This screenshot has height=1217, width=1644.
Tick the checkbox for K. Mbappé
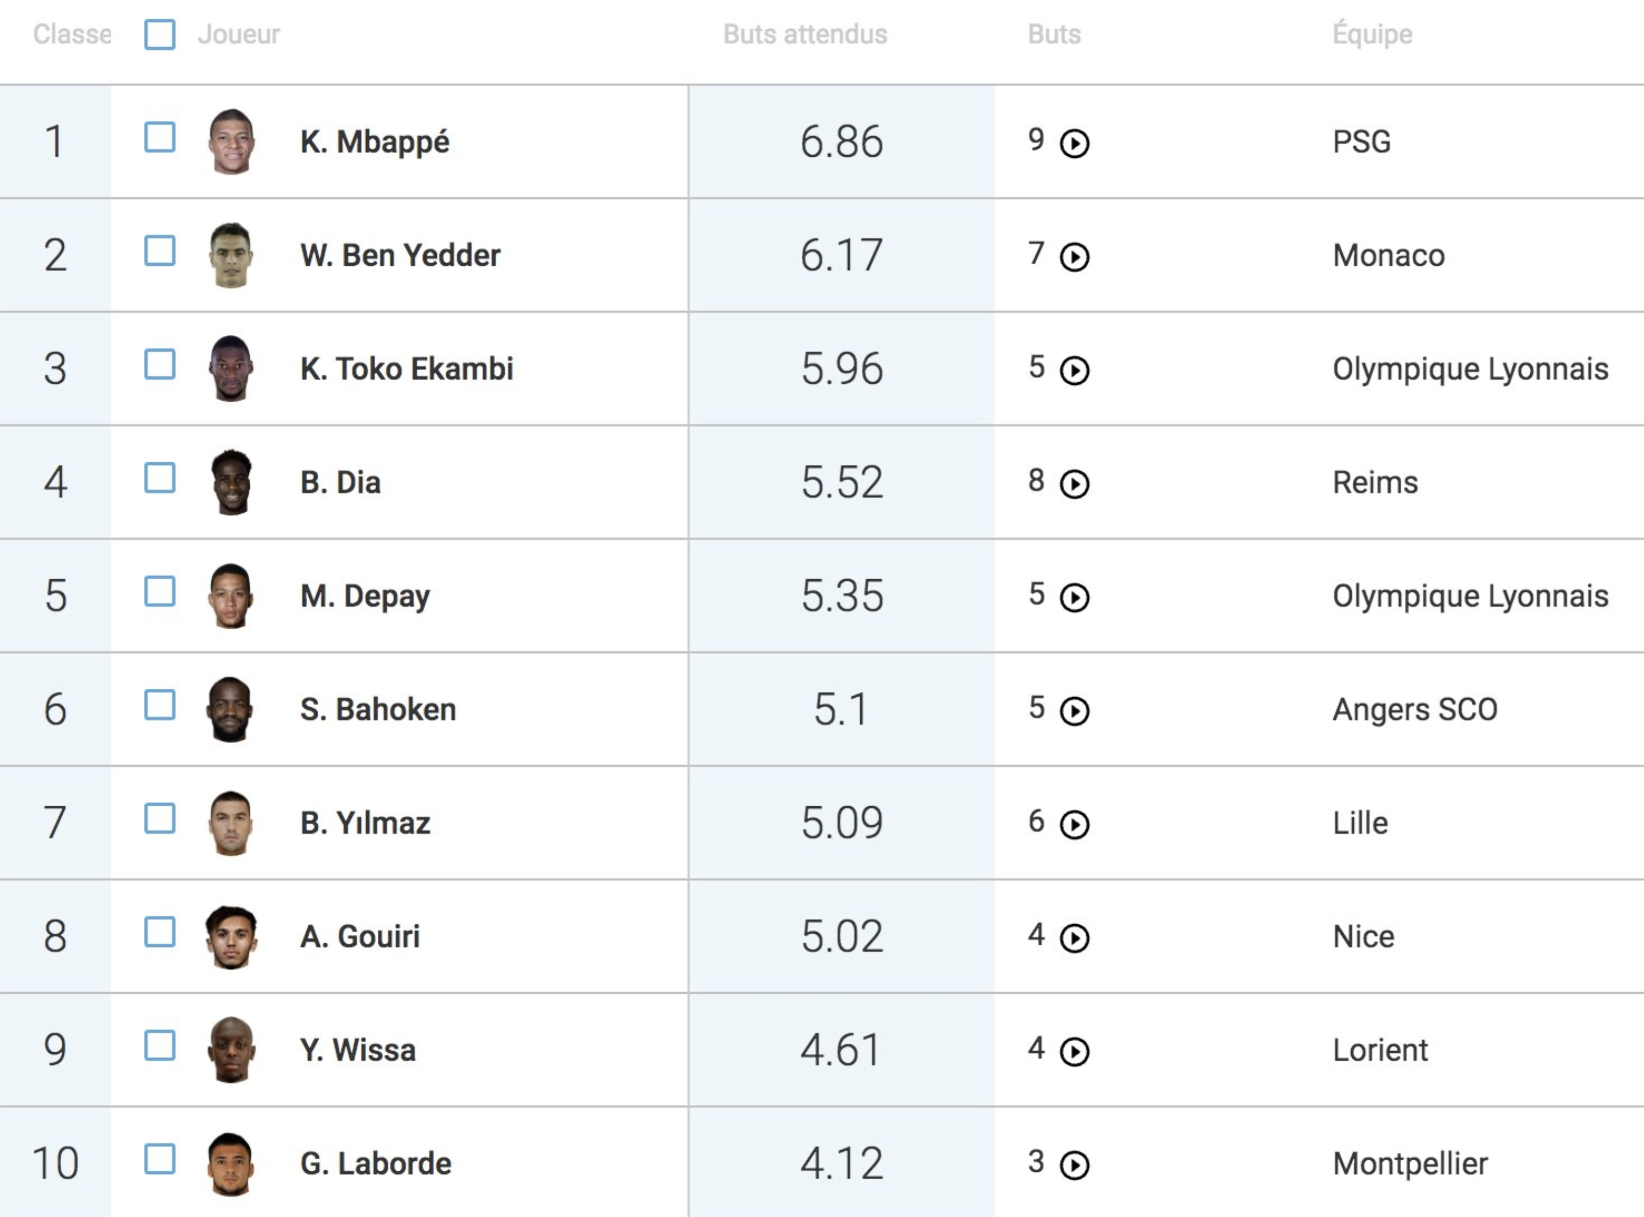pos(160,138)
